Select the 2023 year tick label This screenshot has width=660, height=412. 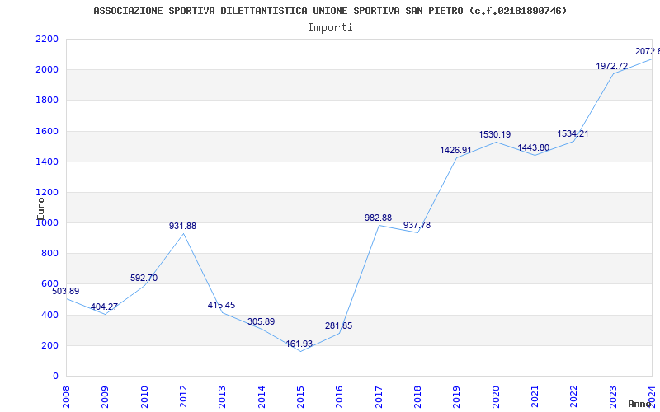tap(613, 397)
